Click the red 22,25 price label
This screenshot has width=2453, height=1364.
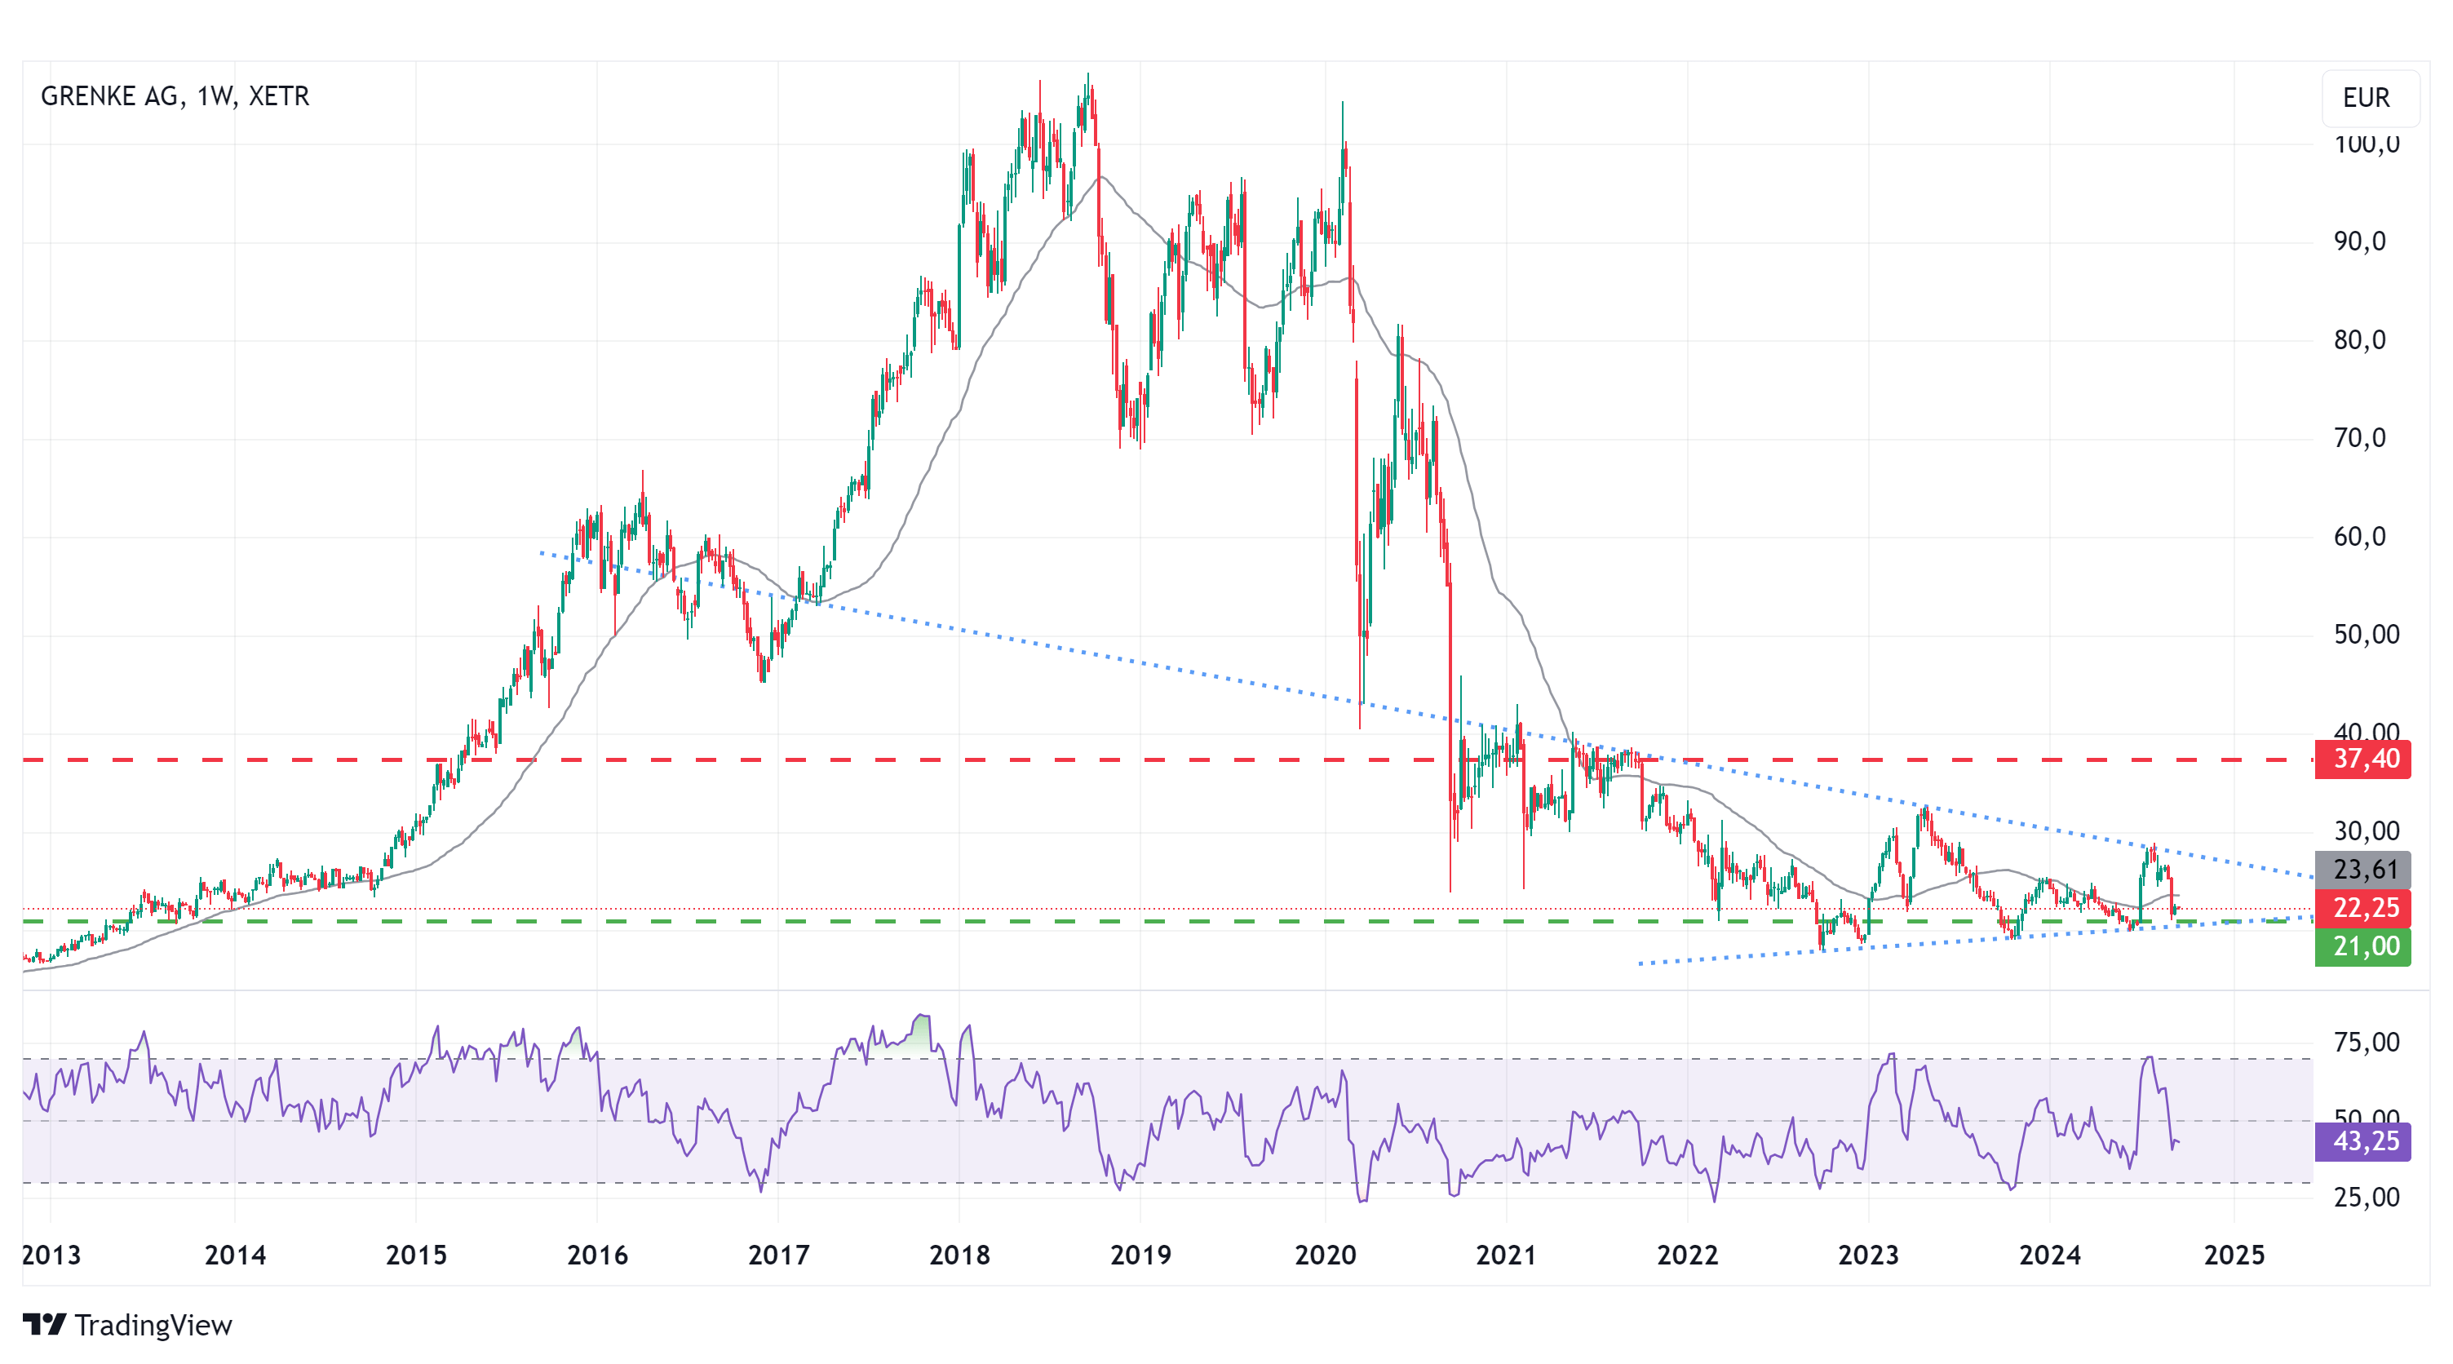coord(2362,908)
